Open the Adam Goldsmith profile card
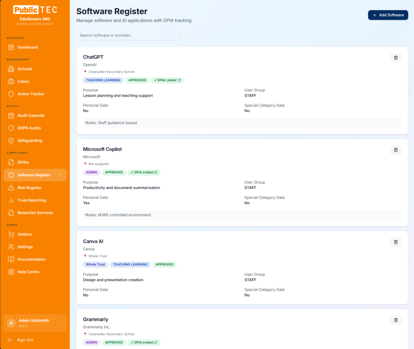 tap(35, 323)
